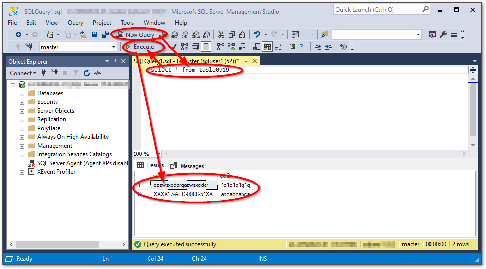
Task: Click the Change Connection plug icon
Action: coord(29,47)
